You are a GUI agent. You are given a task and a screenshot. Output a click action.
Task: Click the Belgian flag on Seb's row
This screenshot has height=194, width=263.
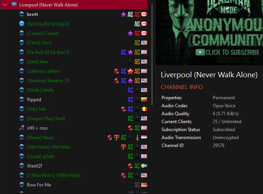[144, 109]
